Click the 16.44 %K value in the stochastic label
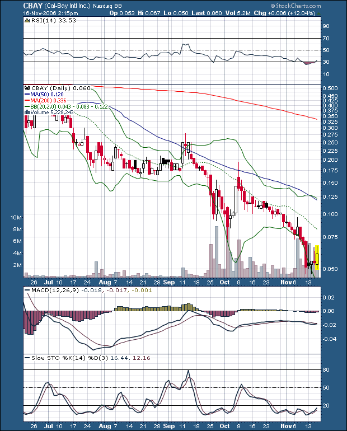Image resolution: width=347 pixels, height=431 pixels. click(x=120, y=358)
